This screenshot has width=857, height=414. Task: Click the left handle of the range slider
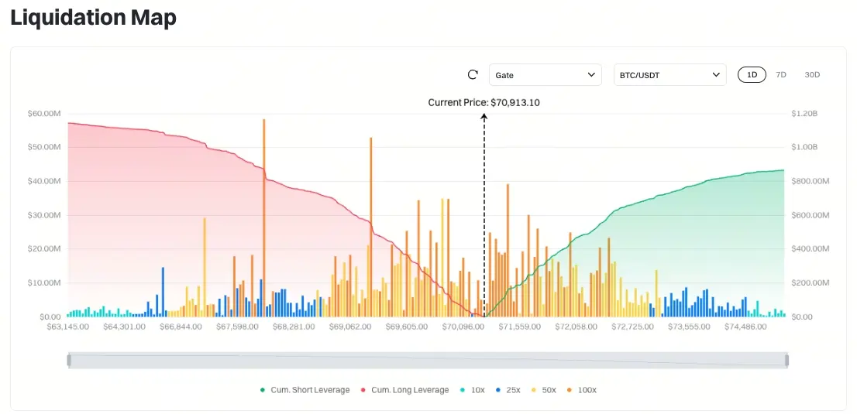tap(69, 360)
